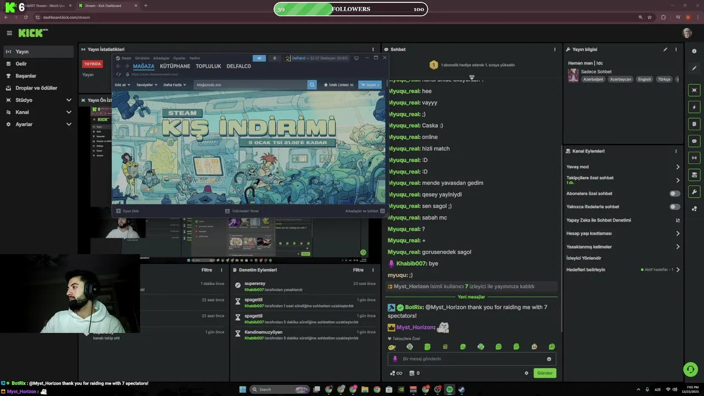
Task: Open Steam MAĞAZA tab
Action: pos(144,66)
